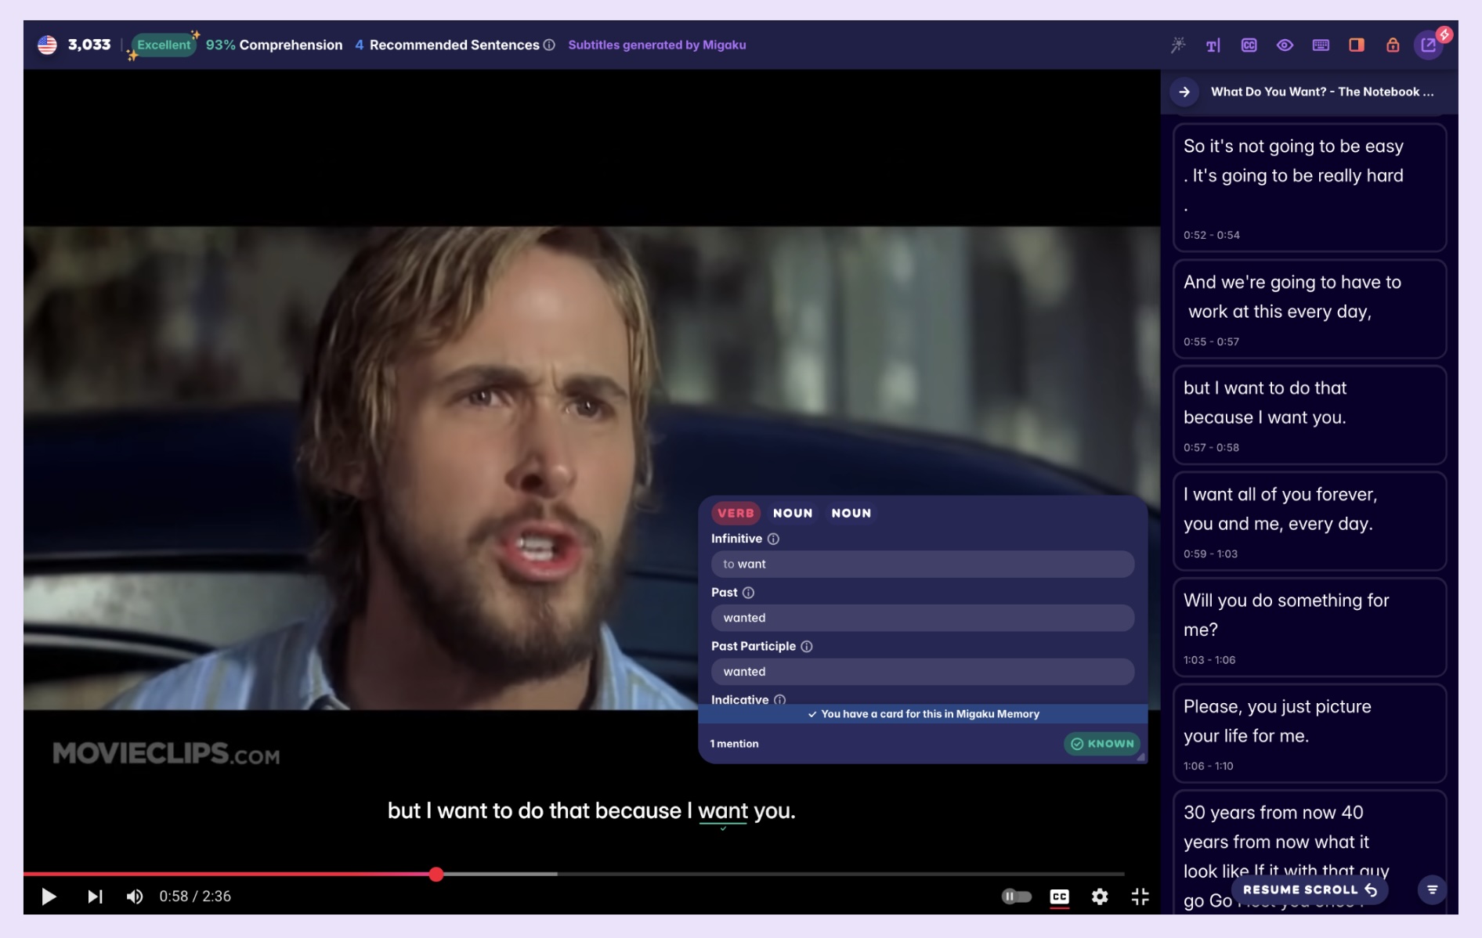The width and height of the screenshot is (1482, 938).
Task: Jump to '30 years from now 40' subtitle
Action: coord(1309,853)
